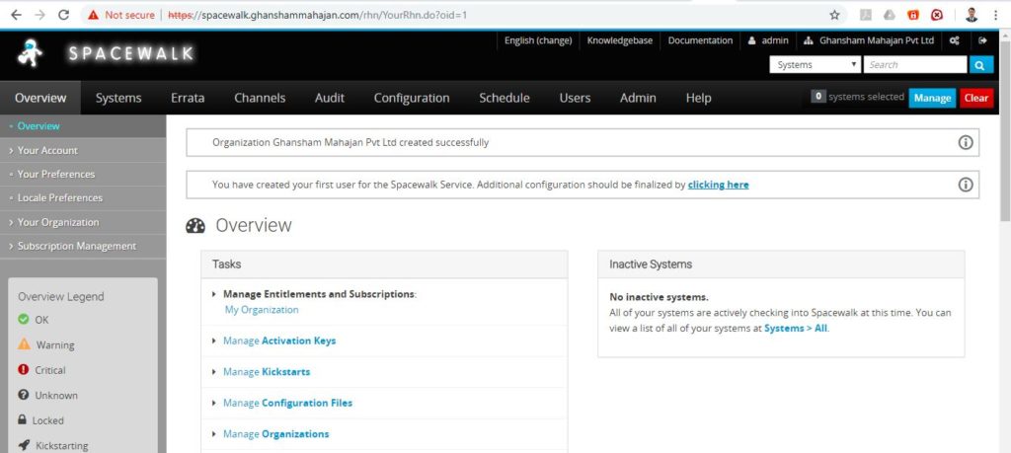Expand the Manage Kickstarts arrow

214,372
